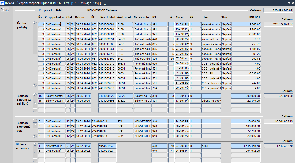Focus the highlighted ONEI ostatní field in first row
Image resolution: width=295 pixels, height=163 pixels.
tap(55, 24)
